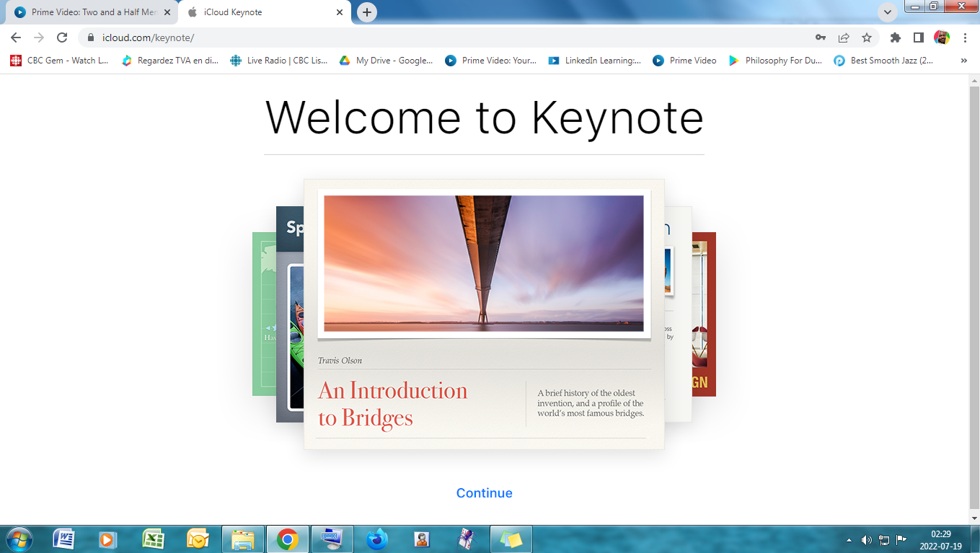
Task: Share this page using the share icon
Action: pyautogui.click(x=843, y=37)
